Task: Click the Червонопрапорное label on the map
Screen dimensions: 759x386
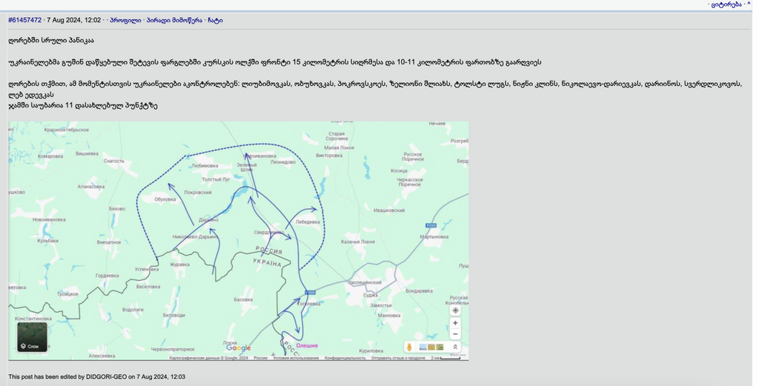Action: pos(172,349)
